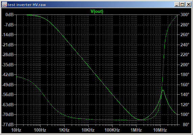193x135 pixels.
Task: Click the -42dB magnitude axis label
Action: point(8,74)
